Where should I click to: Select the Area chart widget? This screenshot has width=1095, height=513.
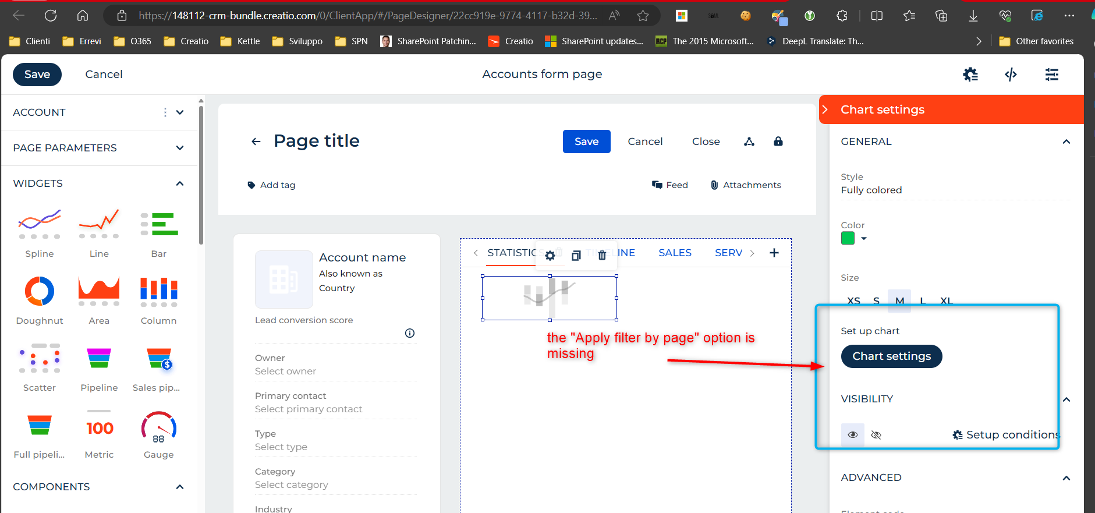(99, 300)
